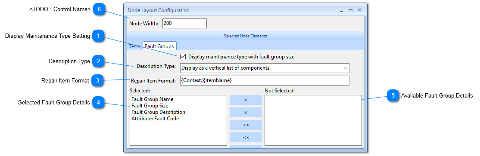Select Fault Group Description list item
480x156 pixels.
coord(158,112)
